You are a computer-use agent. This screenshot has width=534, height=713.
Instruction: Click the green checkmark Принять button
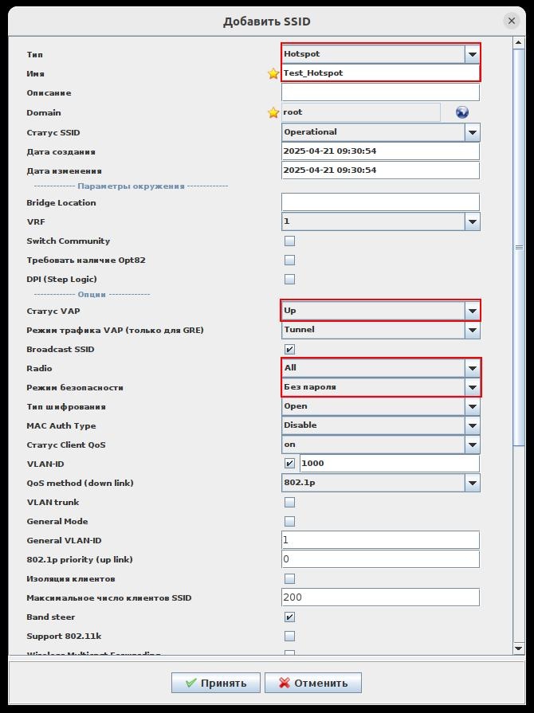[216, 683]
